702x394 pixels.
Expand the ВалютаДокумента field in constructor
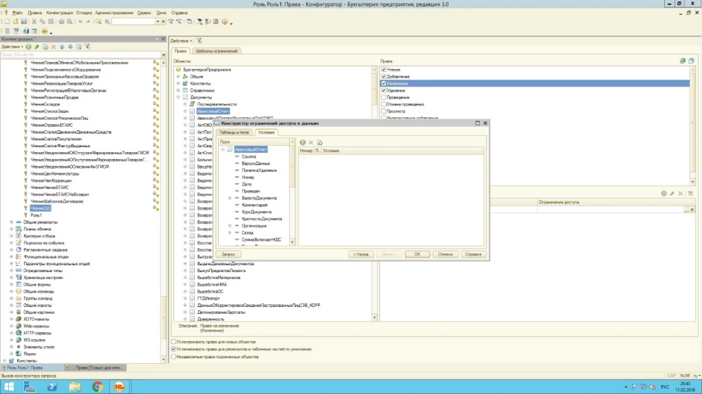click(230, 198)
